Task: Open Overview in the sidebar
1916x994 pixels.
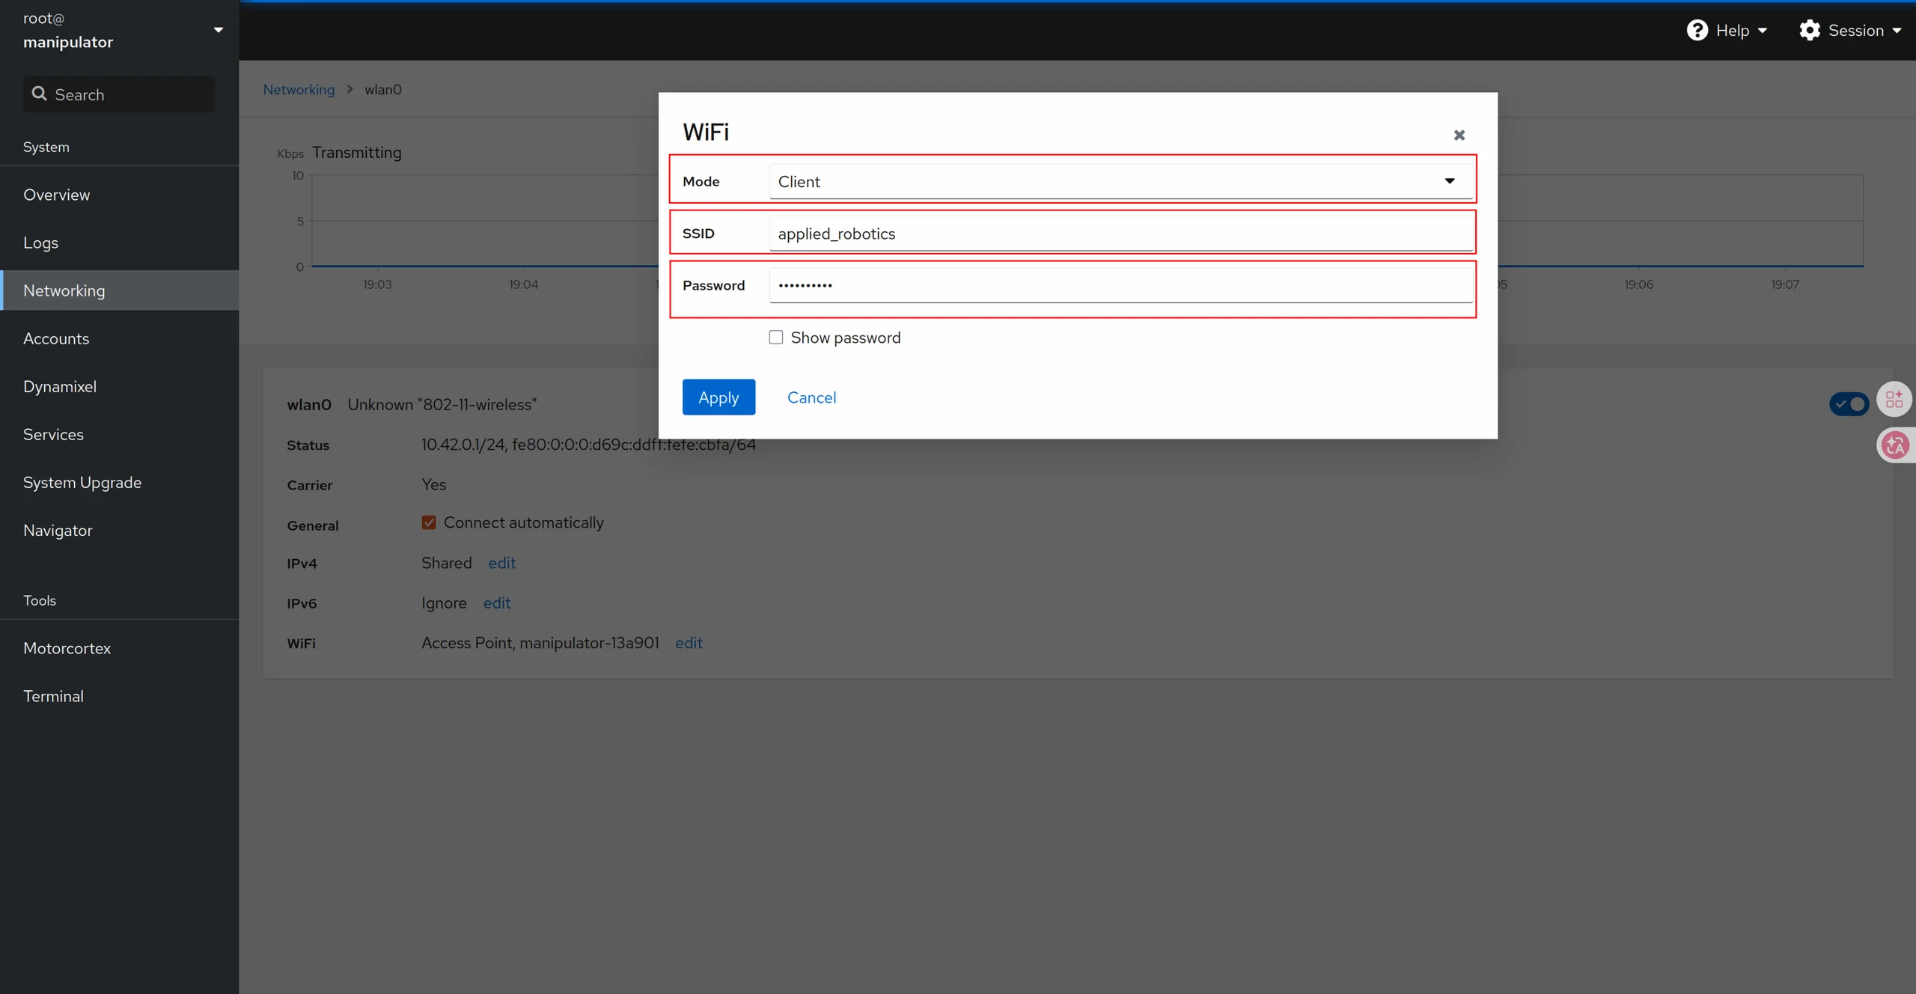Action: tap(120, 195)
